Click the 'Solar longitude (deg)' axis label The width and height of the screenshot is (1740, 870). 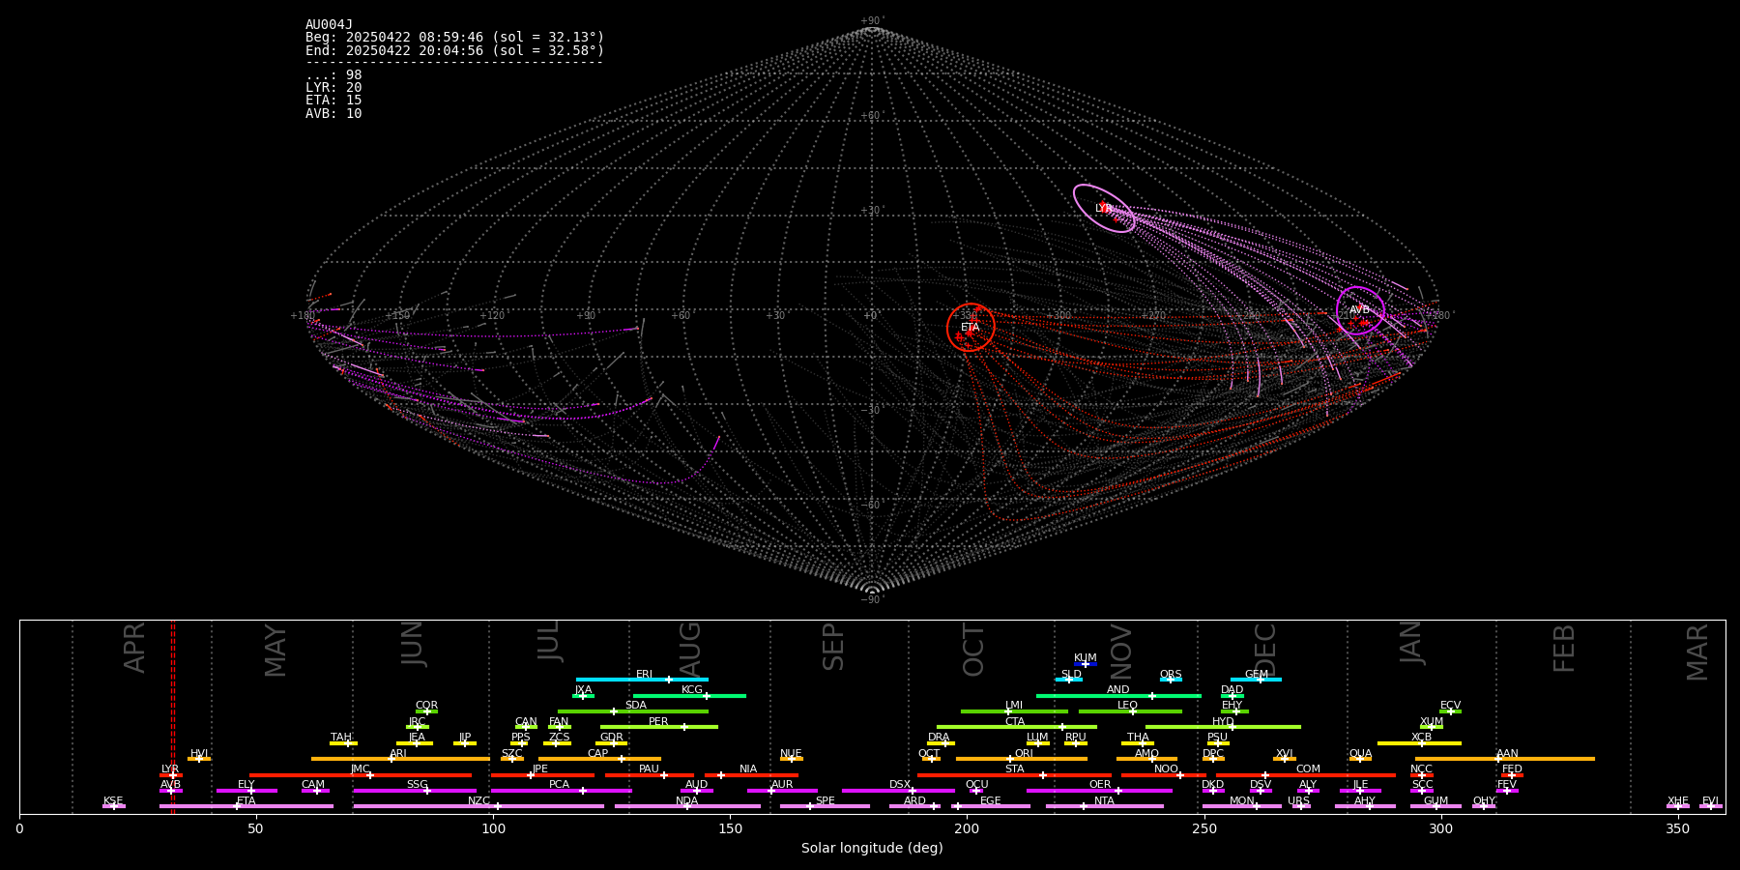[x=872, y=849]
